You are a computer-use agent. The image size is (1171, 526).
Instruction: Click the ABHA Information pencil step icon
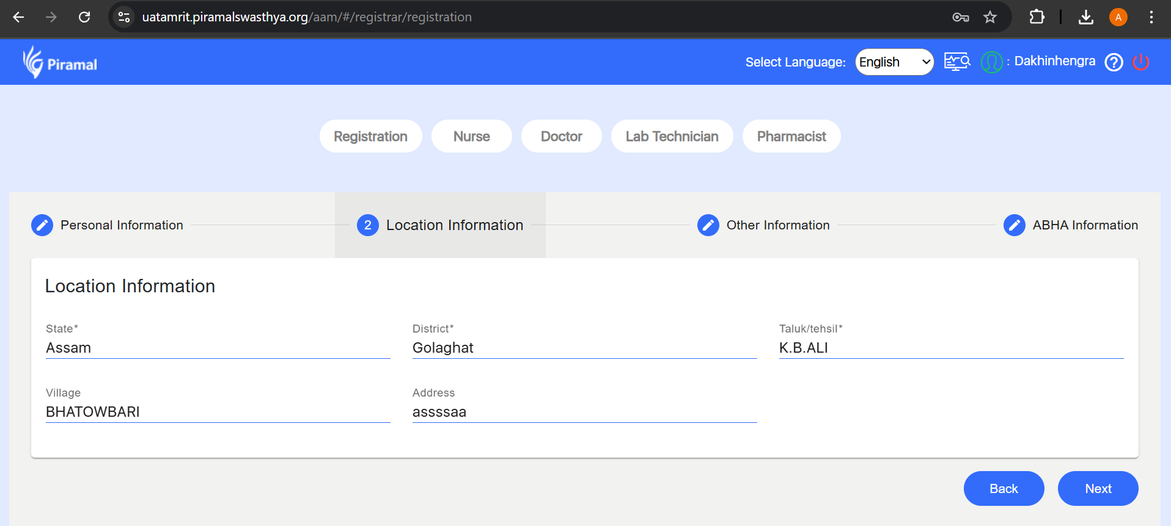pos(1014,225)
